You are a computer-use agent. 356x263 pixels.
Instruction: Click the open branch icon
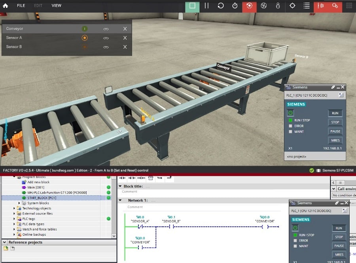pos(160,178)
